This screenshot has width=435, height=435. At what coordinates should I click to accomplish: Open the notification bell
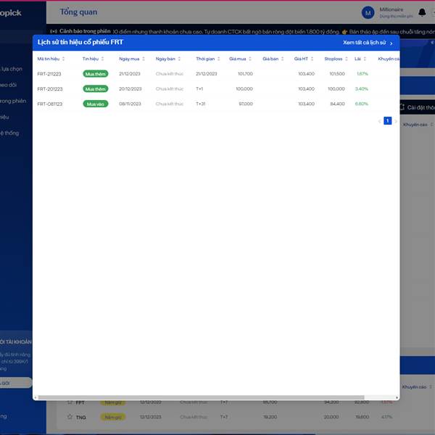(422, 12)
